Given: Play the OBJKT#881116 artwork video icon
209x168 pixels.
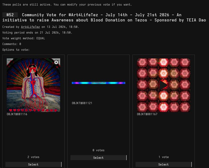Looking at the screenshot, I should (x=56, y=62).
